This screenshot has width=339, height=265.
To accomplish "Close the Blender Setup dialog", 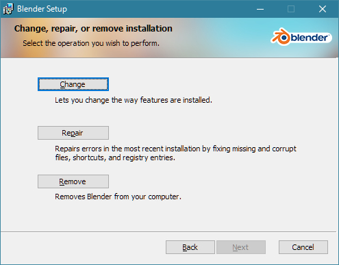I will coord(323,9).
